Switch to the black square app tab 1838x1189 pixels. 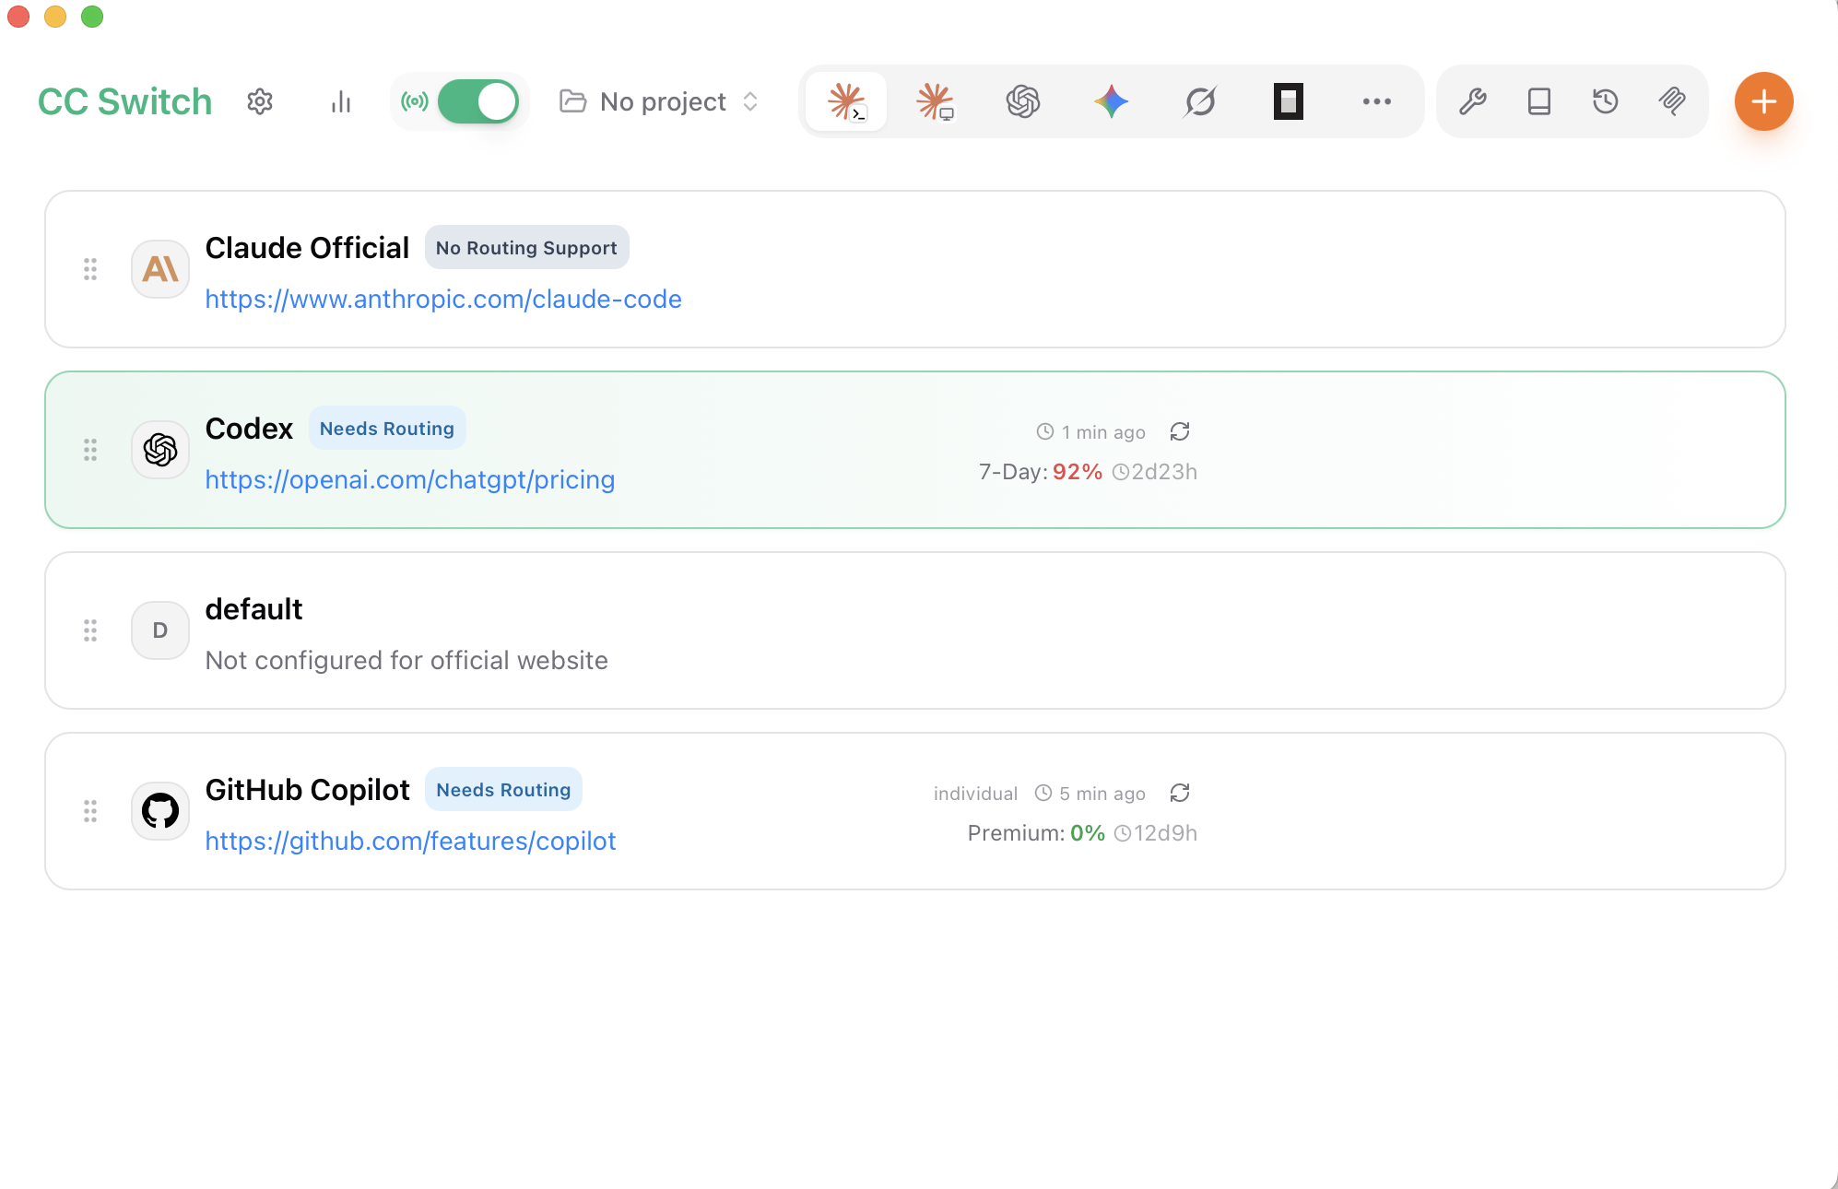point(1289,101)
